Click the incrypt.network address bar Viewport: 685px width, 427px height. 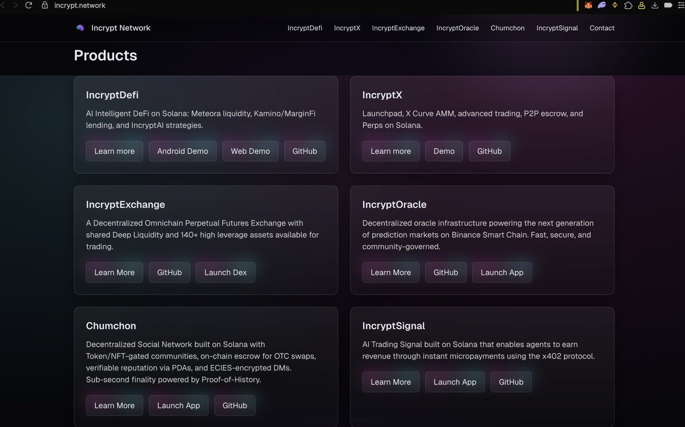tap(80, 5)
